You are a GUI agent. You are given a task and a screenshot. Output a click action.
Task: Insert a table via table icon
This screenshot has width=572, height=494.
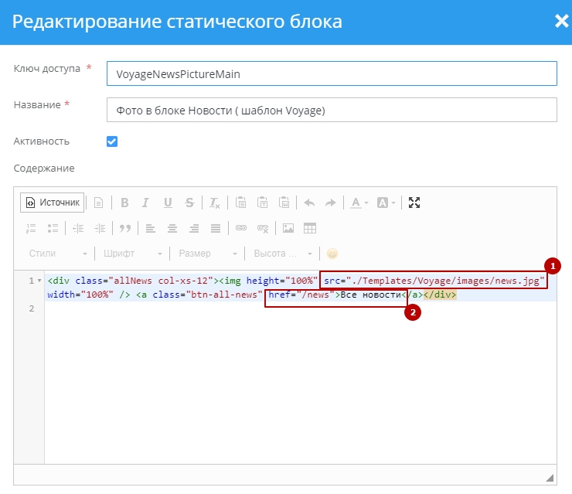(x=310, y=228)
